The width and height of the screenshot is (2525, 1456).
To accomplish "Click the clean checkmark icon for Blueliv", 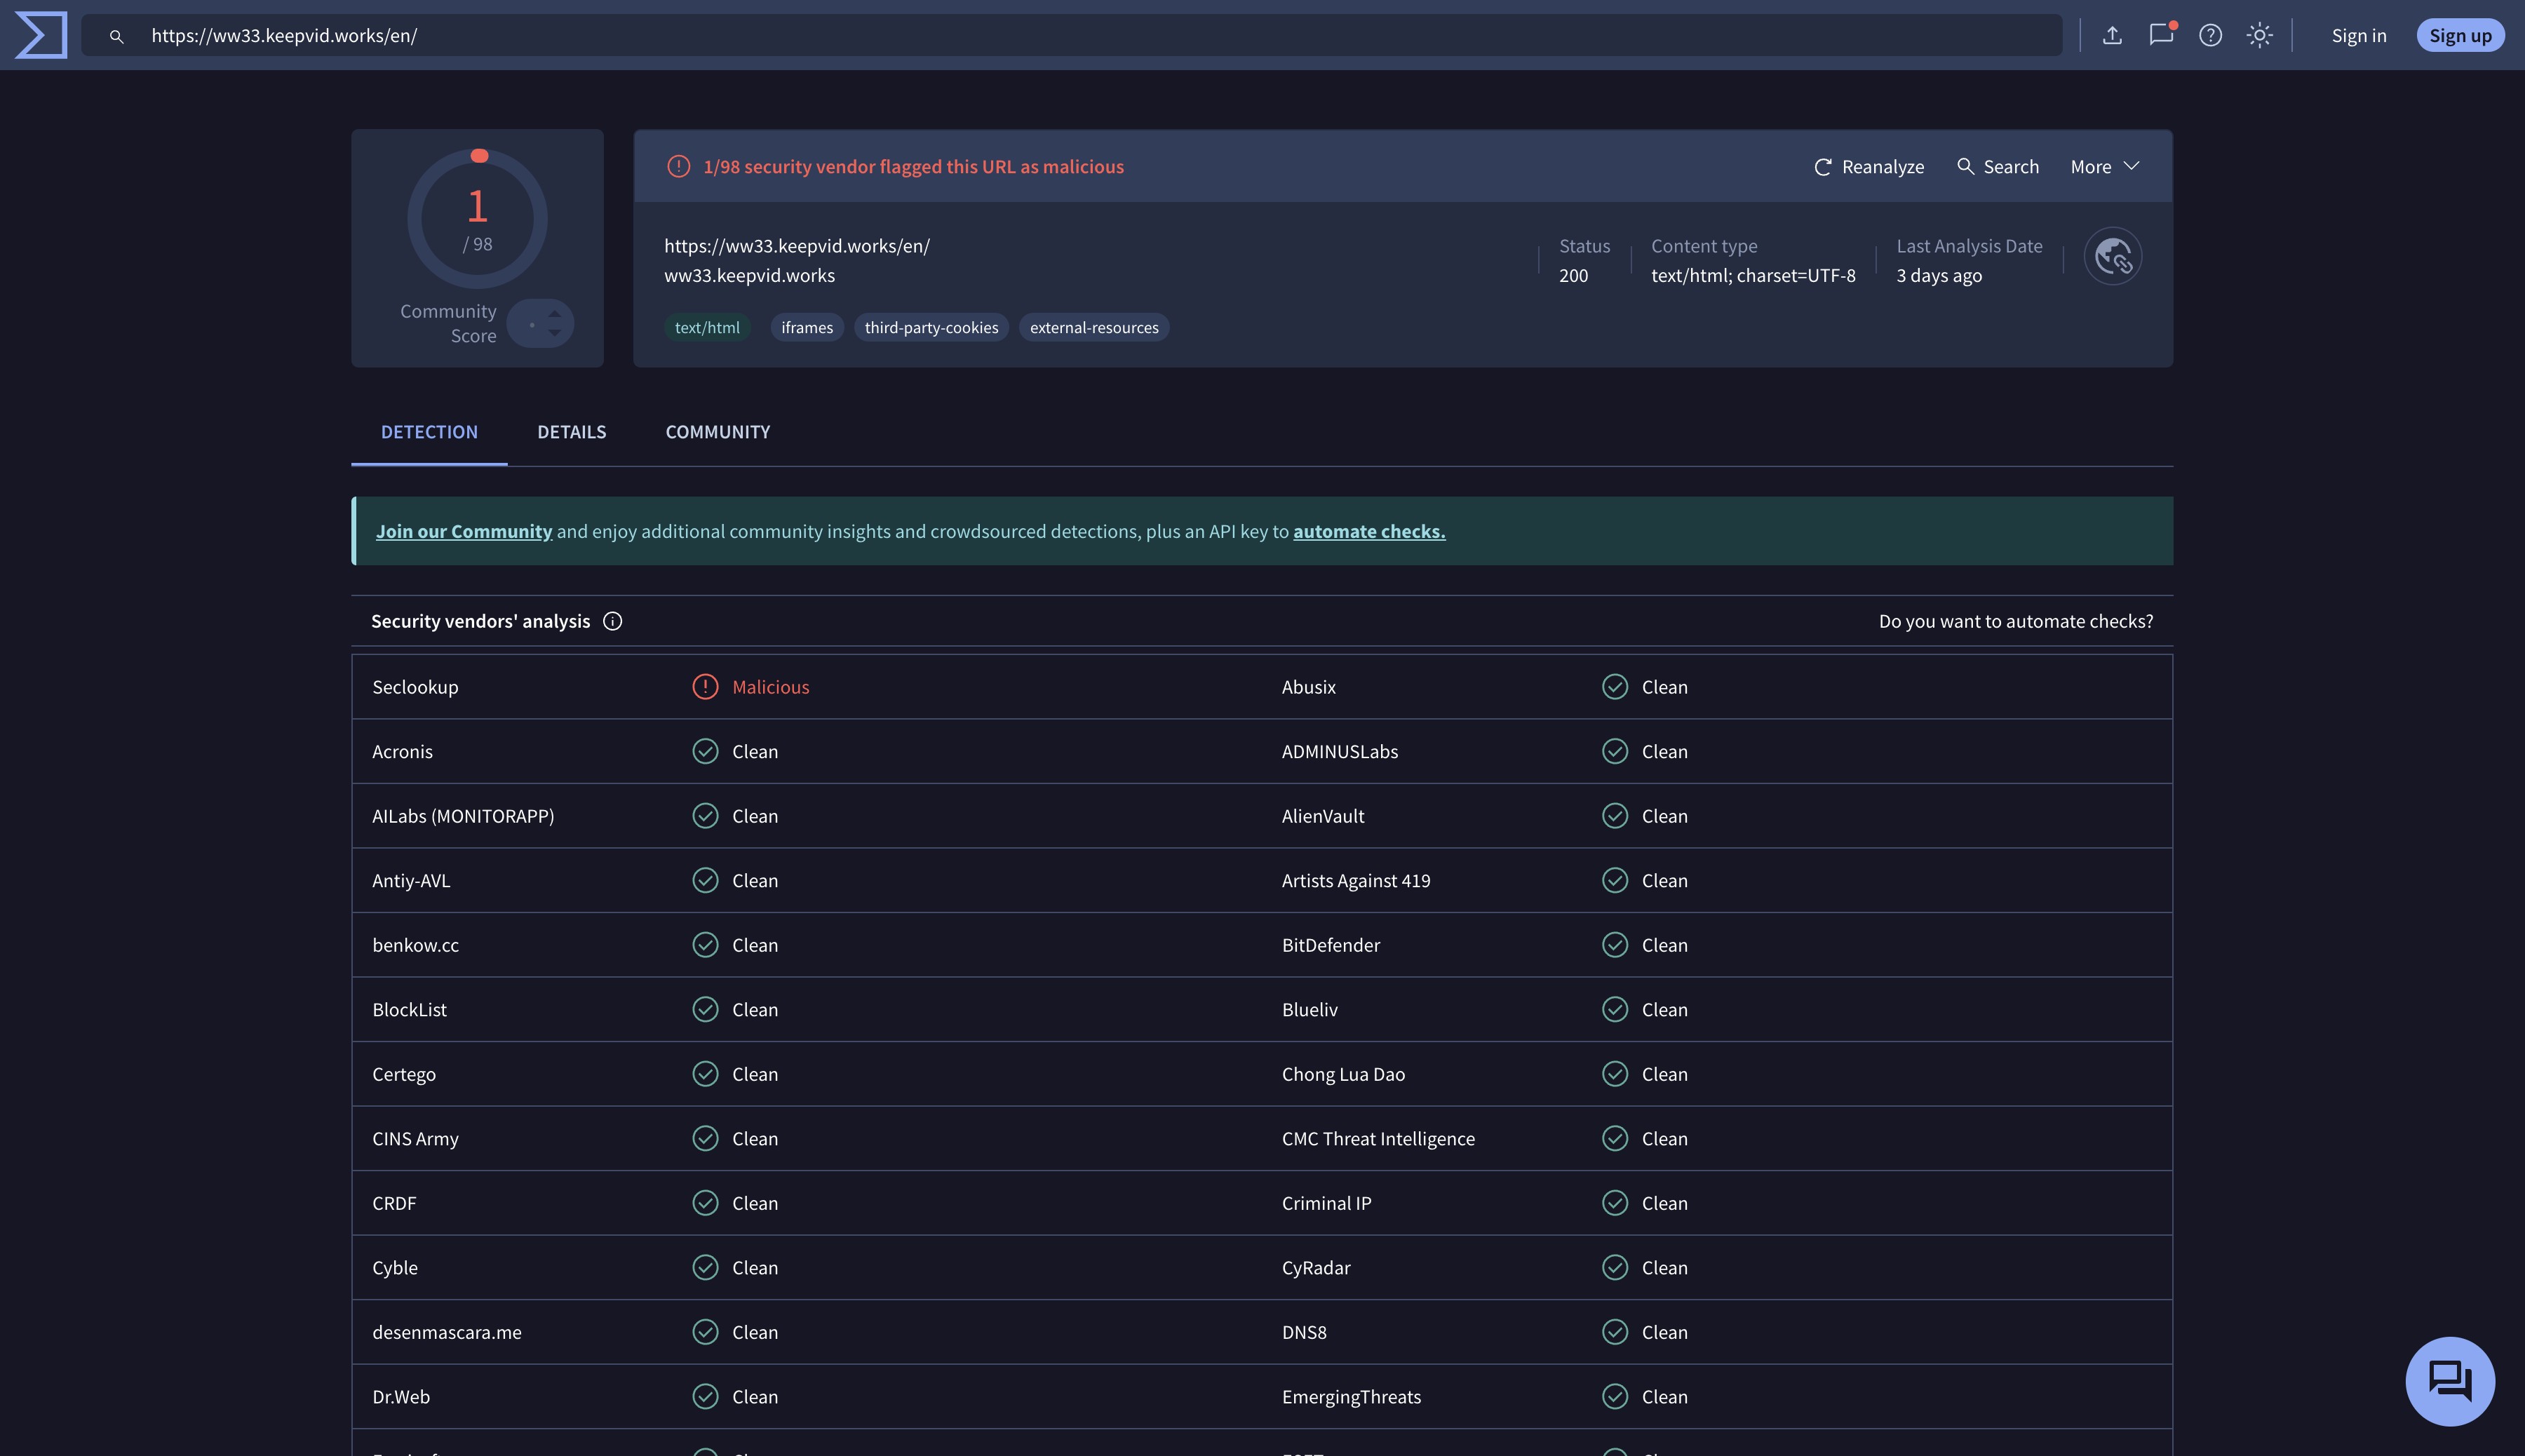I will coord(1615,1009).
